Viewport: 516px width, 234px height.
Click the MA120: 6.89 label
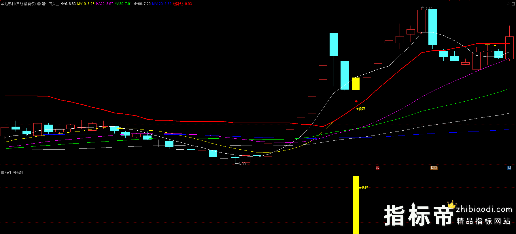point(162,4)
